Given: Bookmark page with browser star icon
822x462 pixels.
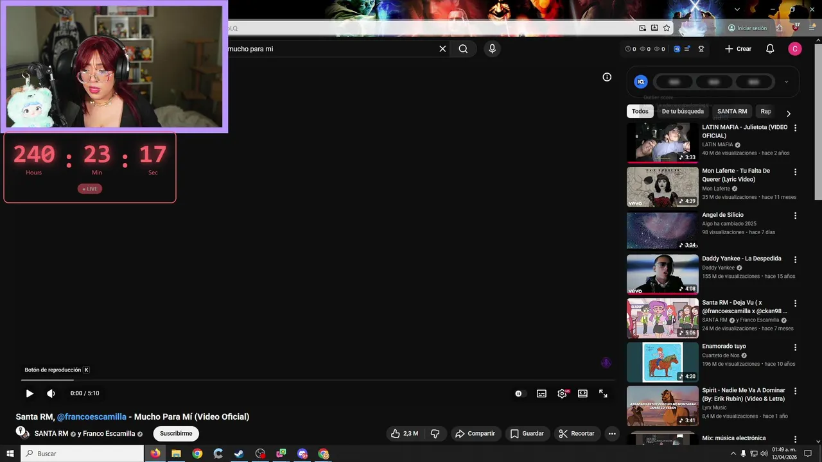Looking at the screenshot, I should 667,28.
